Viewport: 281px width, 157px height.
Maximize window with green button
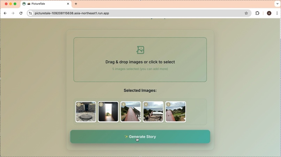pyautogui.click(x=15, y=4)
